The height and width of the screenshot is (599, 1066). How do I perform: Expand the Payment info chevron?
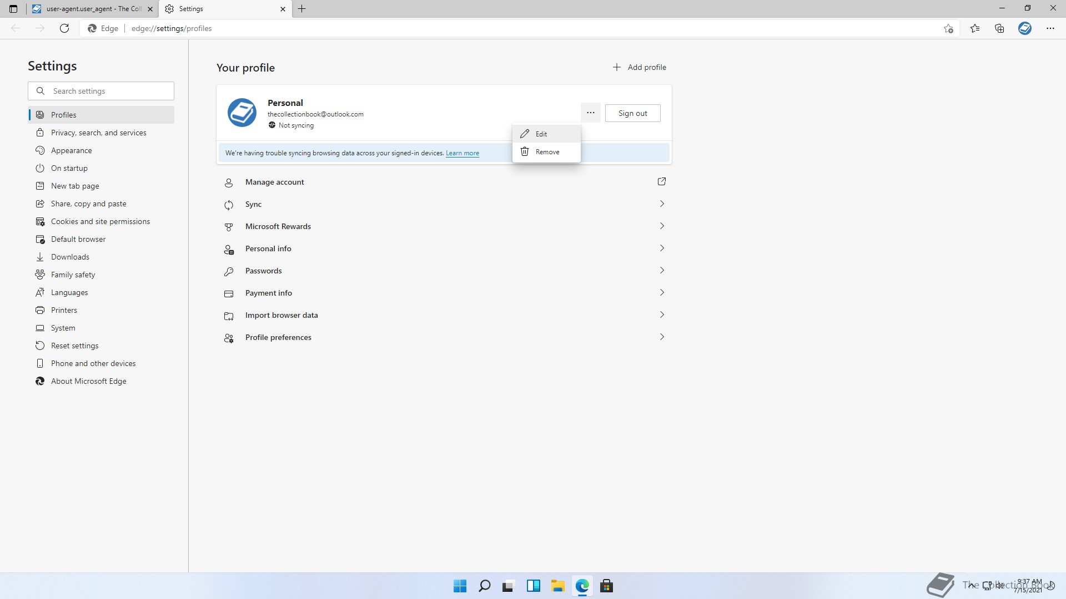pyautogui.click(x=662, y=292)
